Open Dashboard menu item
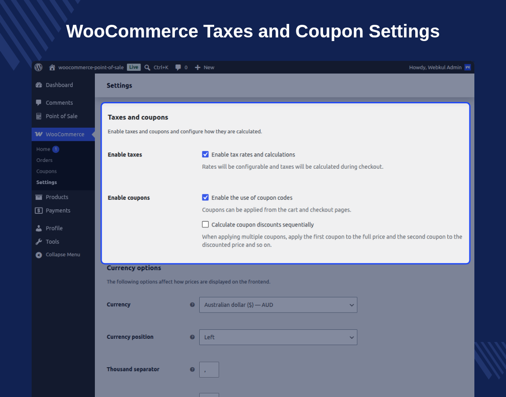Screen dimensions: 506x397 (x=63, y=85)
